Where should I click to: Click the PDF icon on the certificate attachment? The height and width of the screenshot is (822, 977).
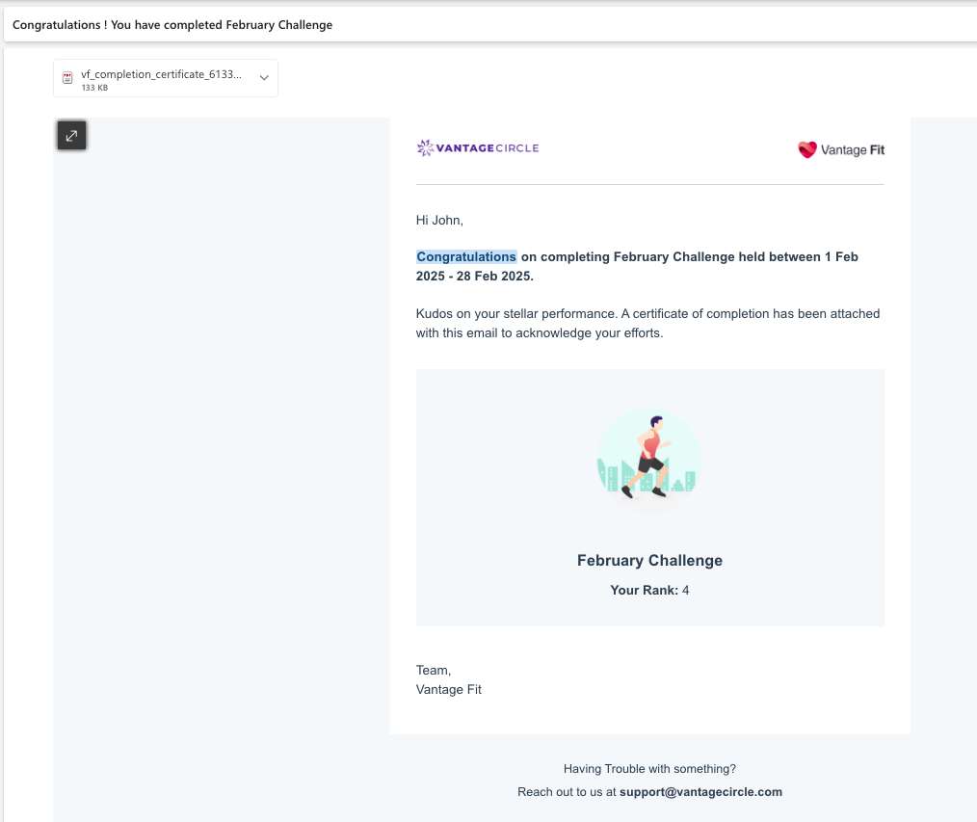(67, 77)
